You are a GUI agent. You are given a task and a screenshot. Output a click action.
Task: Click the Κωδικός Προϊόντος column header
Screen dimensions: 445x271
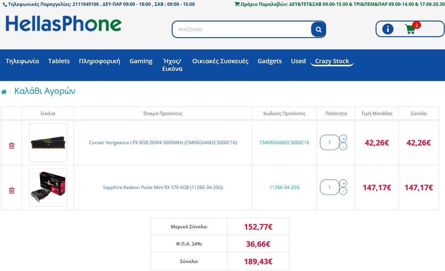(284, 113)
